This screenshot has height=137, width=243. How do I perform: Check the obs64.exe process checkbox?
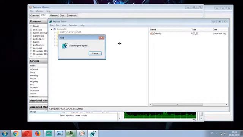click(31, 30)
